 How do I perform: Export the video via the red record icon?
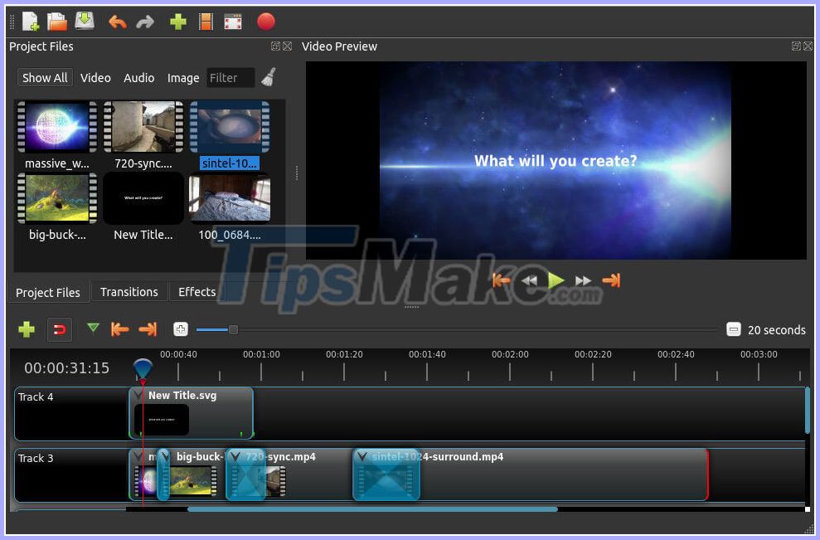tap(265, 21)
